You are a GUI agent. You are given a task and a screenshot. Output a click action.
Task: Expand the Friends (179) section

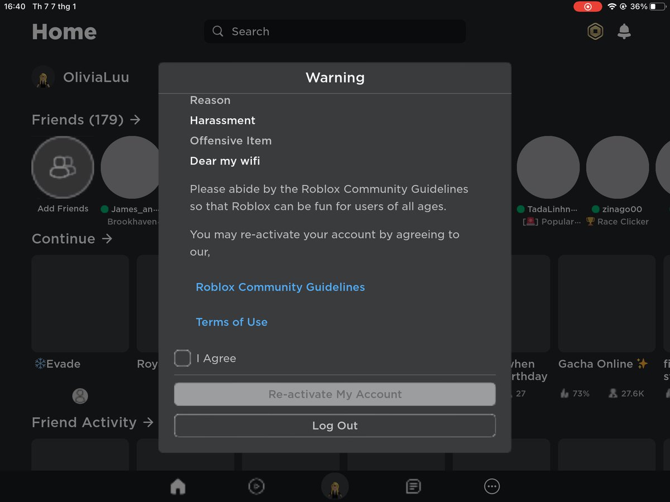[x=86, y=120]
